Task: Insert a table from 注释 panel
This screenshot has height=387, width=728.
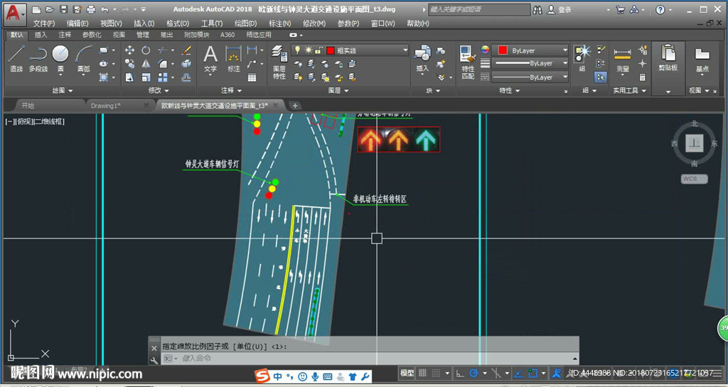Action: click(x=252, y=77)
